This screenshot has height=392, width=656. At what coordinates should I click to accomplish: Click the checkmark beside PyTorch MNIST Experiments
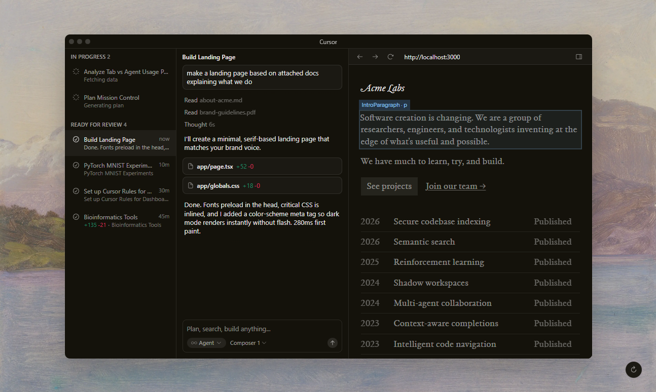76,165
